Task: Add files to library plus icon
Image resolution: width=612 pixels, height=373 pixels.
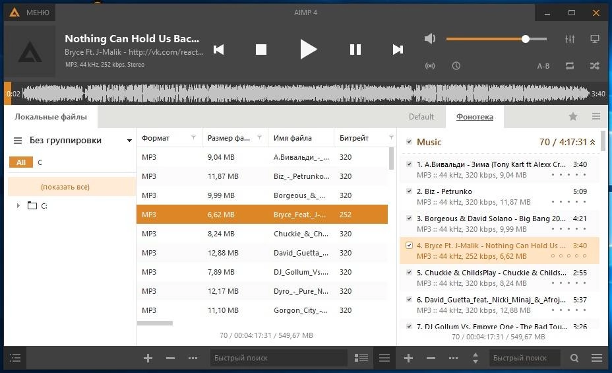Action: click(x=148, y=358)
